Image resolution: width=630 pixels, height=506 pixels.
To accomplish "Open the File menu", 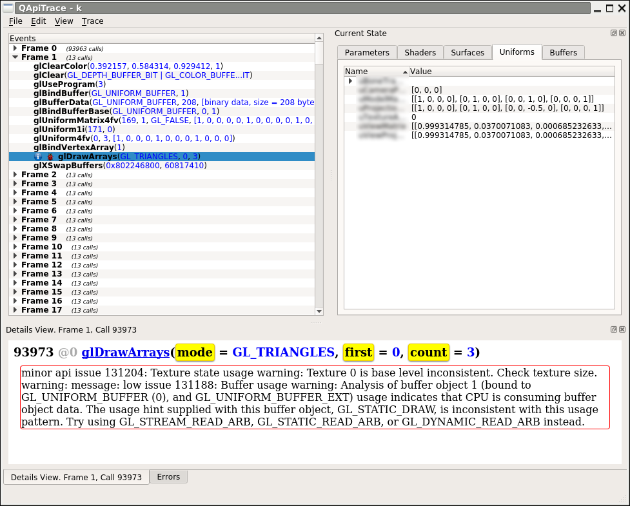I will click(15, 21).
